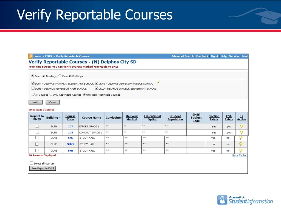Image resolution: width=281 pixels, height=211 pixels.
Task: Open Advanced Search in top bar
Action: click(182, 56)
